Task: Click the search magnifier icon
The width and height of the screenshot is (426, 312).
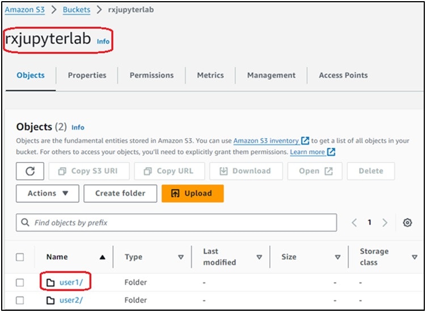Action: pos(25,222)
